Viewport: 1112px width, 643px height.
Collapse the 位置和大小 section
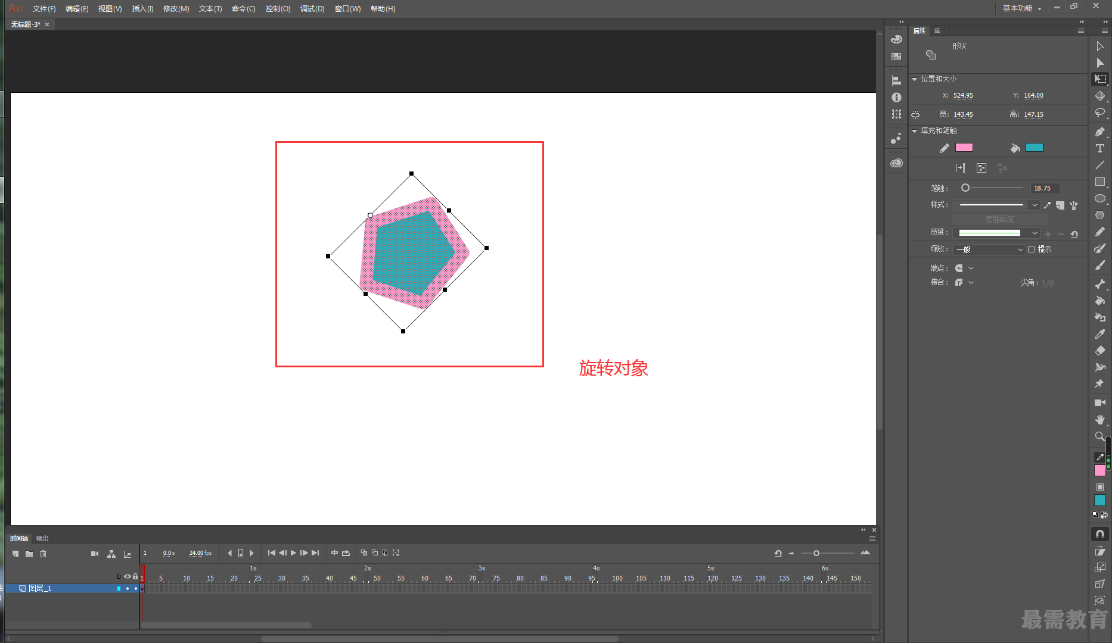914,79
